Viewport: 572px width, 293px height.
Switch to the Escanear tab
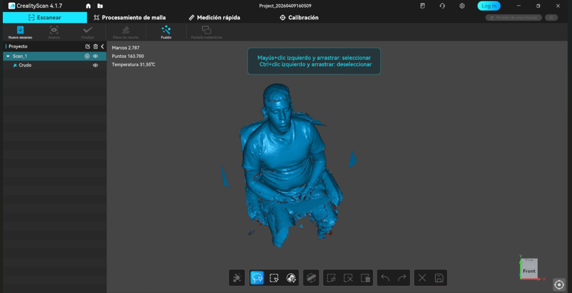(45, 18)
